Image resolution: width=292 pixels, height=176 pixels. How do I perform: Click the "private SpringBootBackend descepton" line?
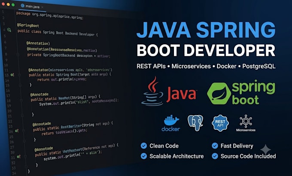coord(69,55)
